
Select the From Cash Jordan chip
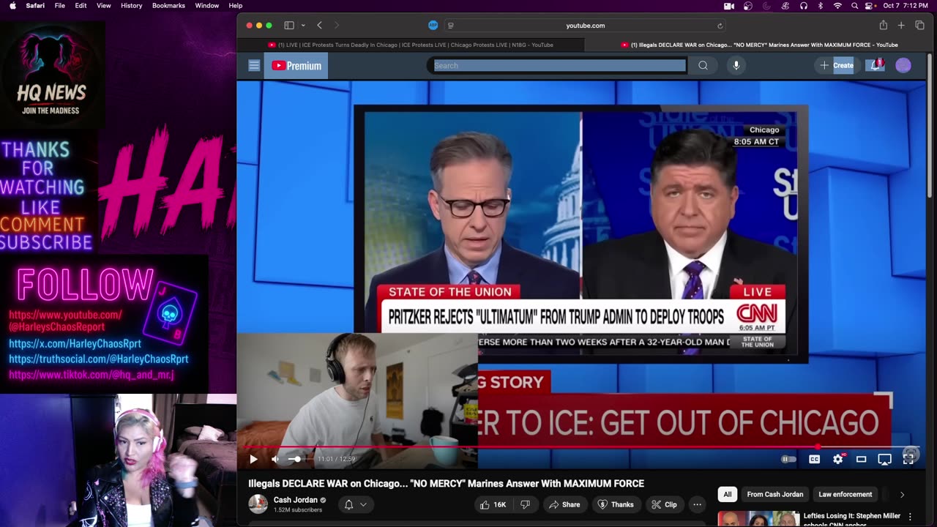pos(774,494)
